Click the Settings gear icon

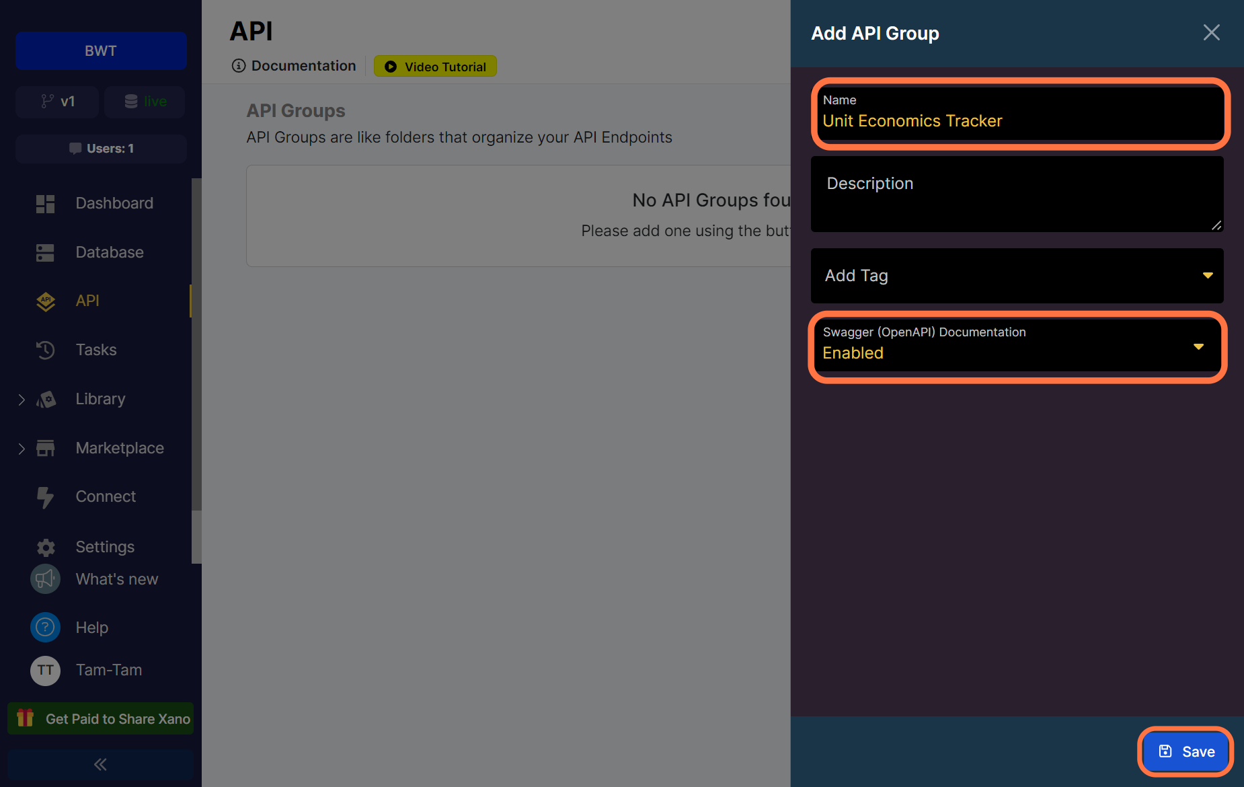point(46,548)
